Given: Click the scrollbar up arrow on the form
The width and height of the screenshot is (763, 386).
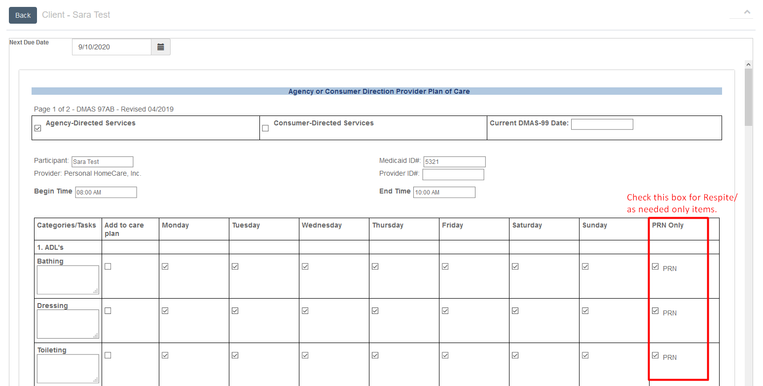Looking at the screenshot, I should click(x=748, y=64).
